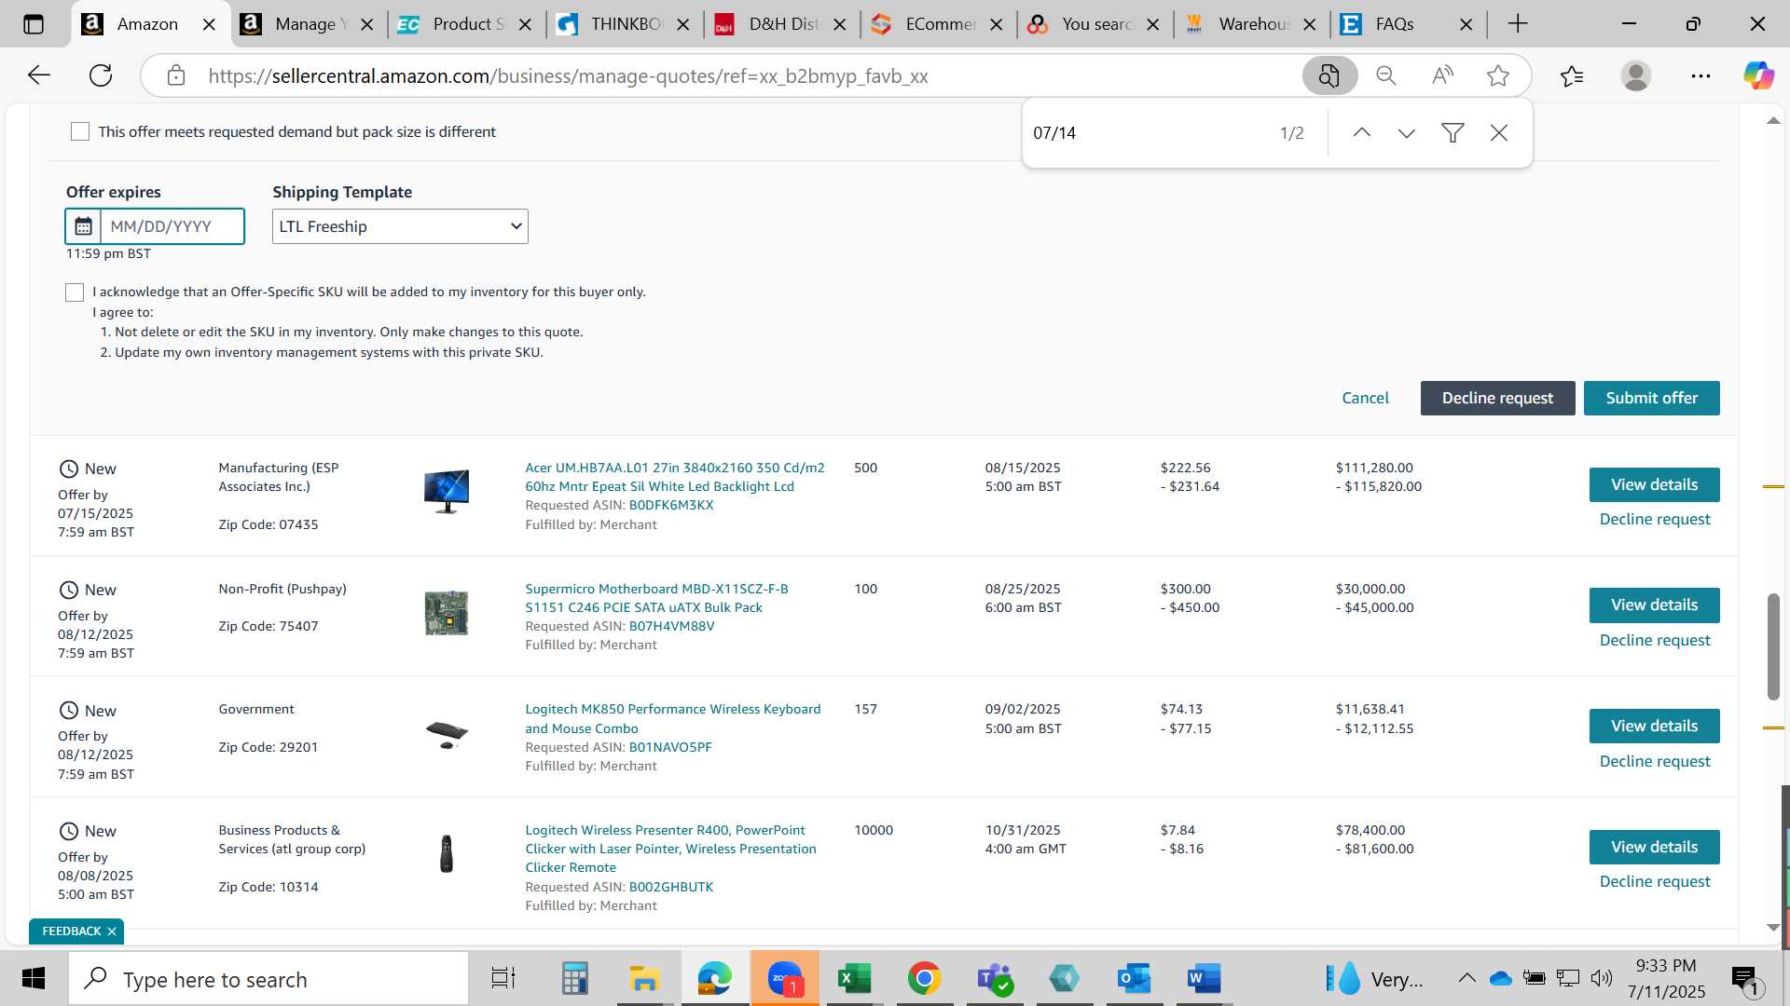This screenshot has width=1790, height=1006.
Task: Click the Offer expires date field
Action: click(x=172, y=226)
